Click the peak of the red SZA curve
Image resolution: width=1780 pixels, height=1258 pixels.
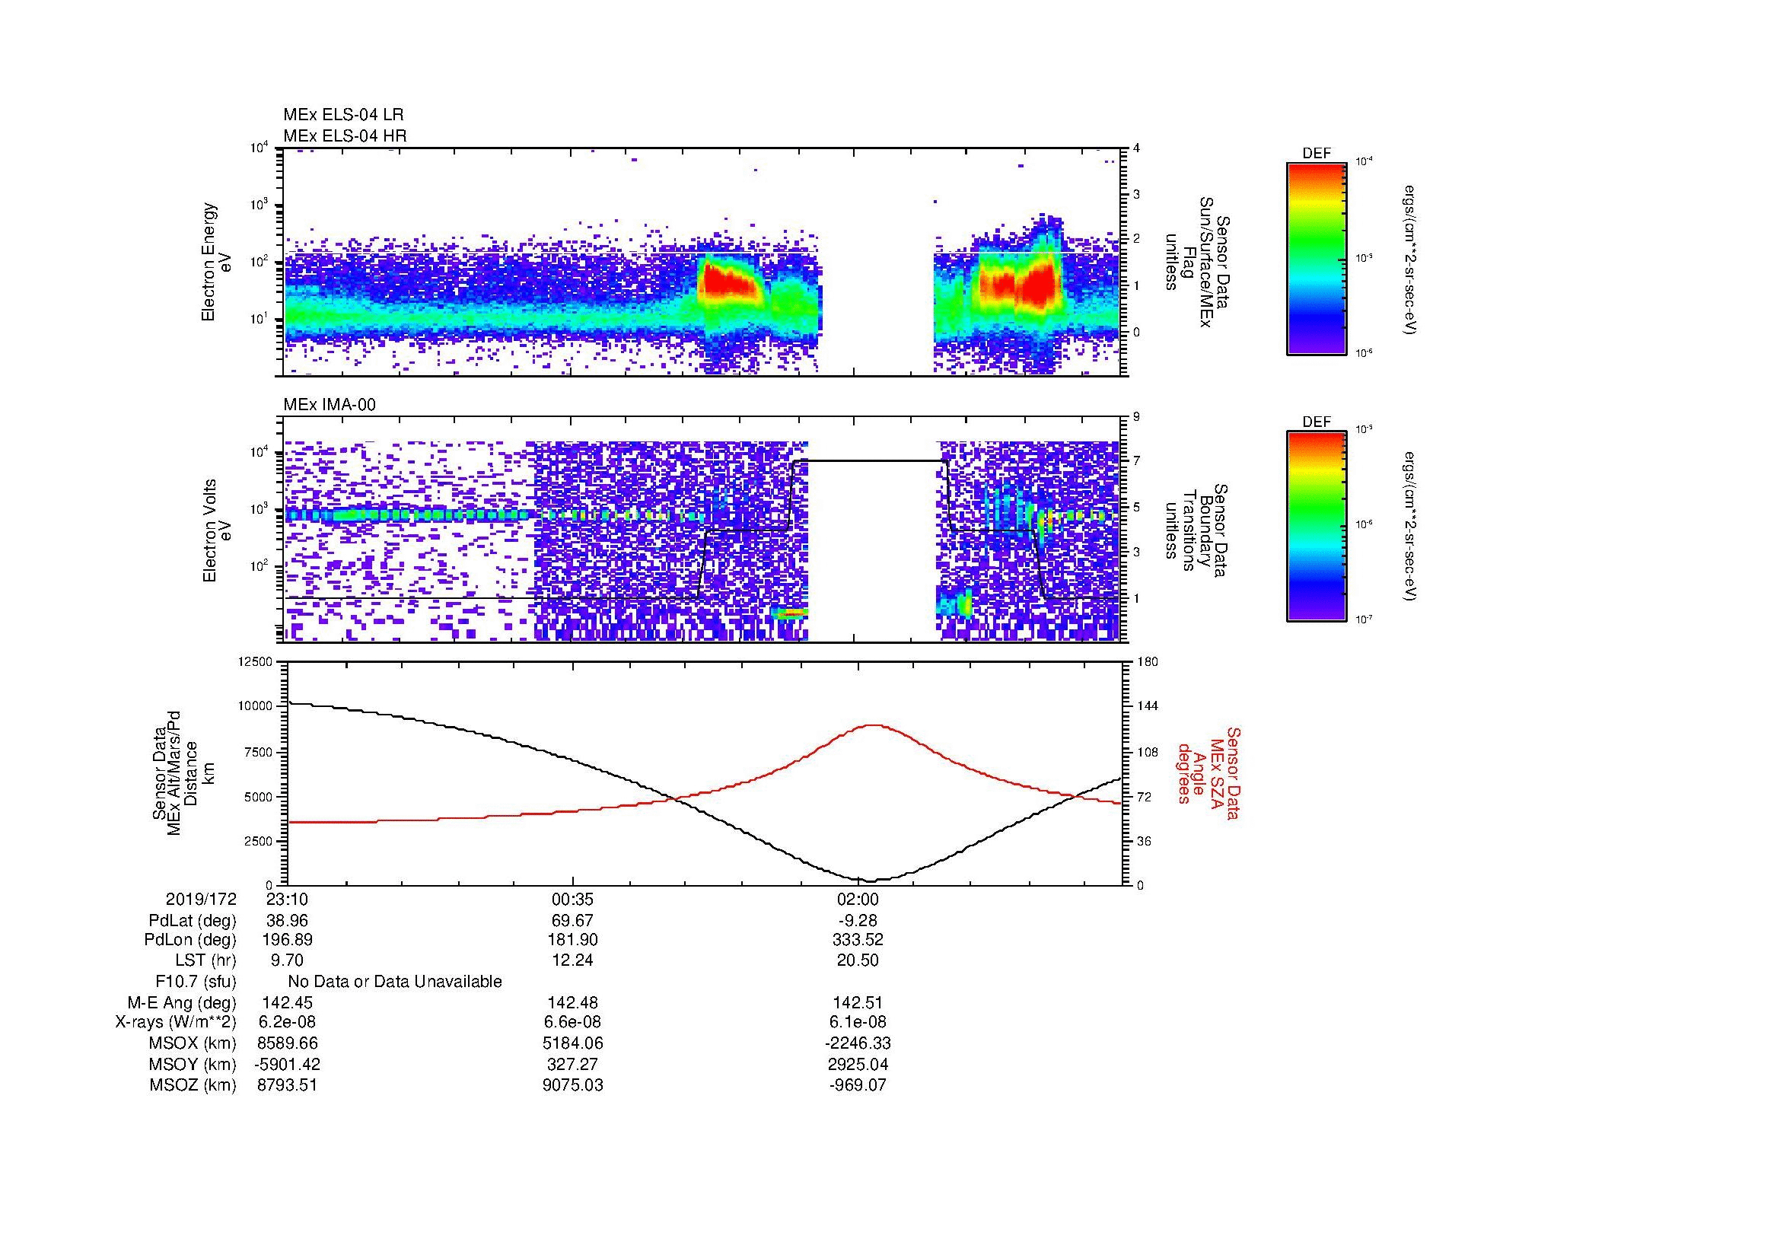pos(873,725)
